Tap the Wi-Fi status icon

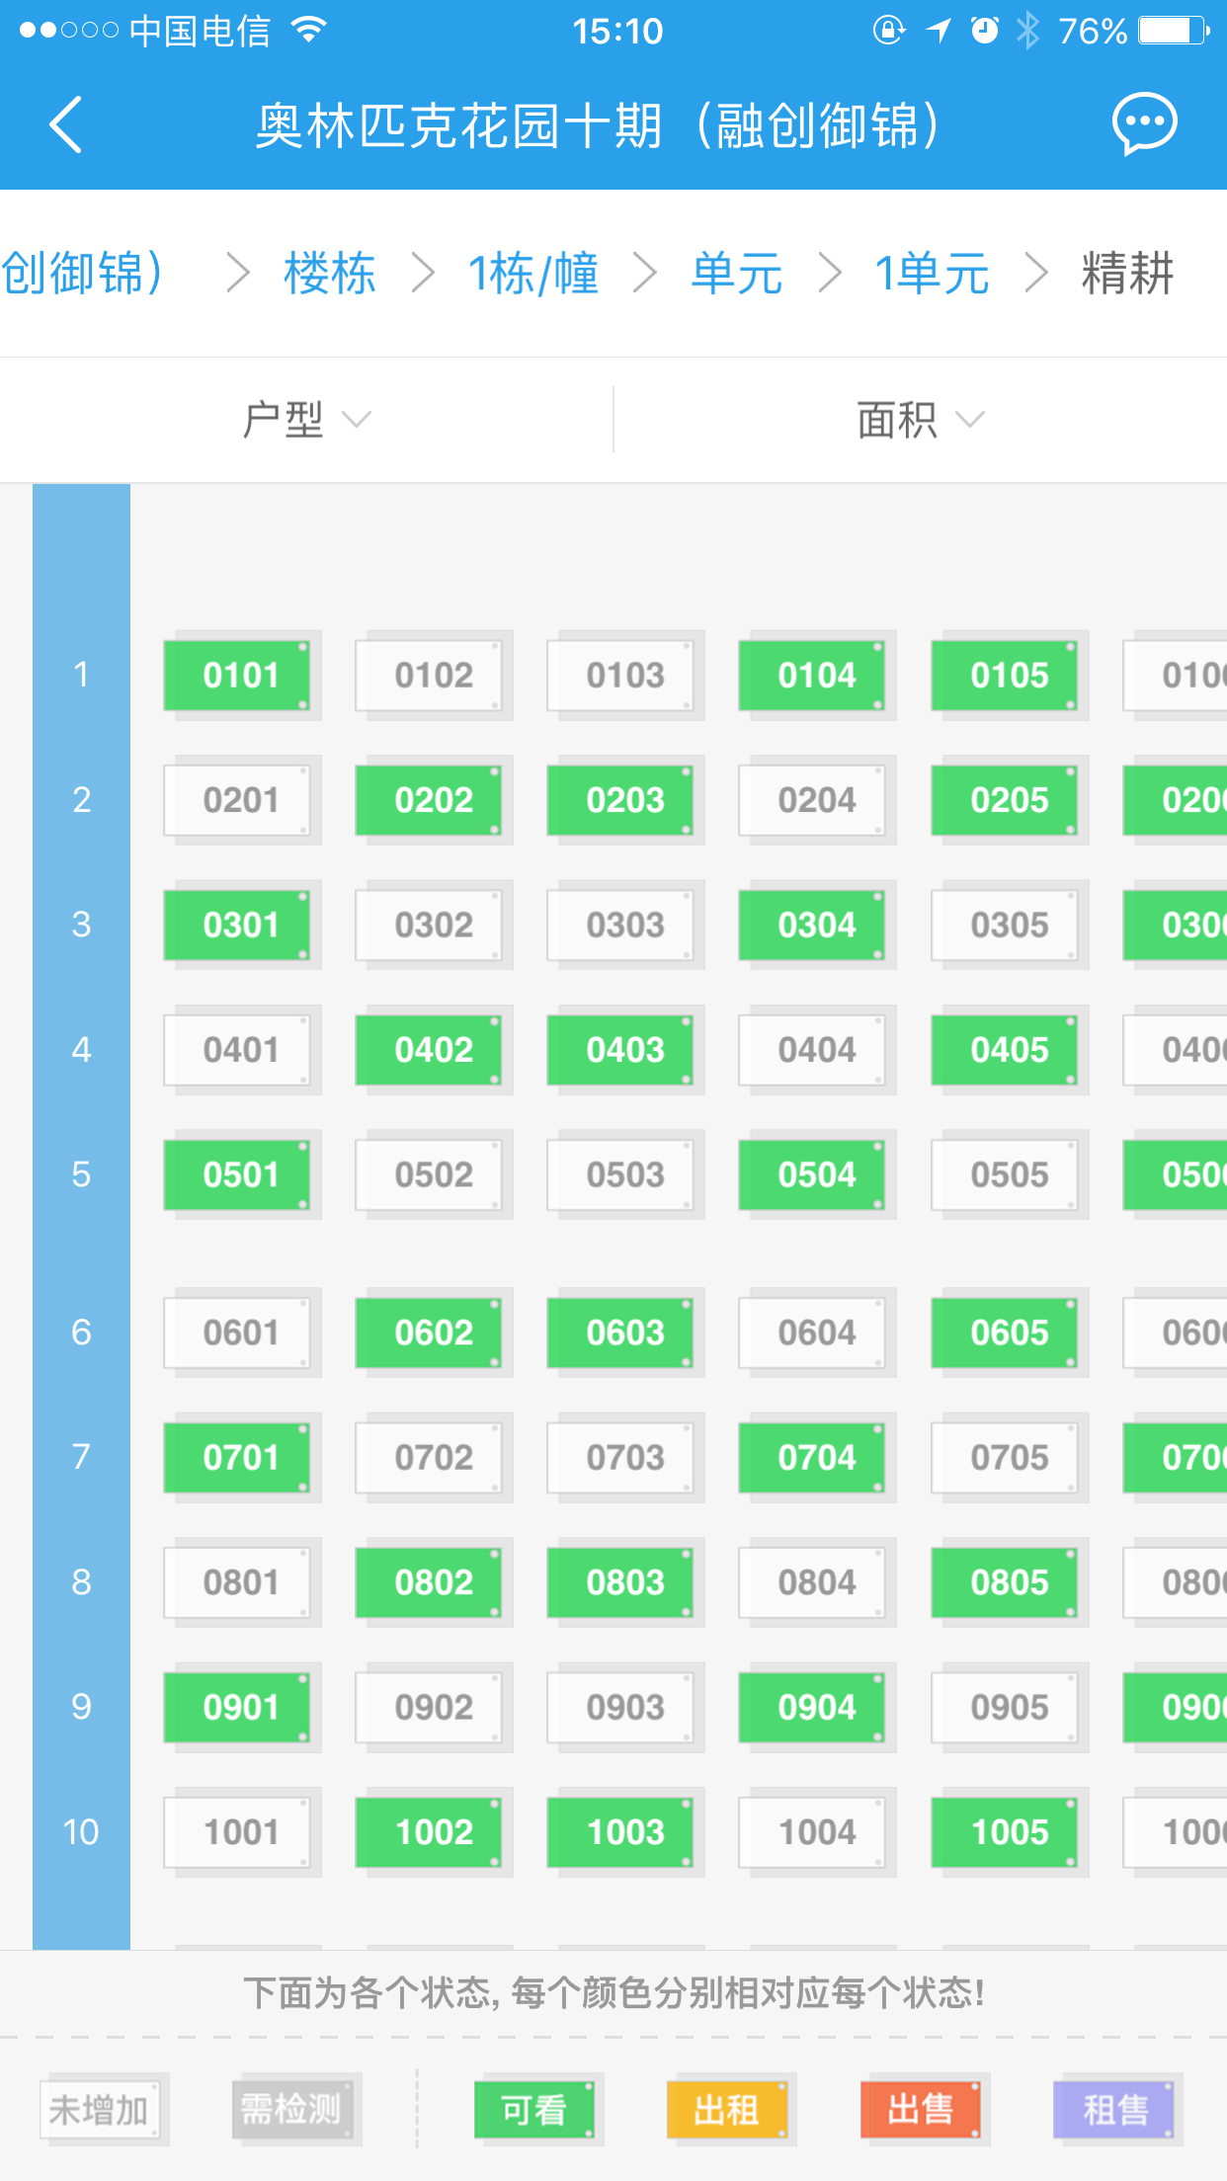[x=309, y=31]
